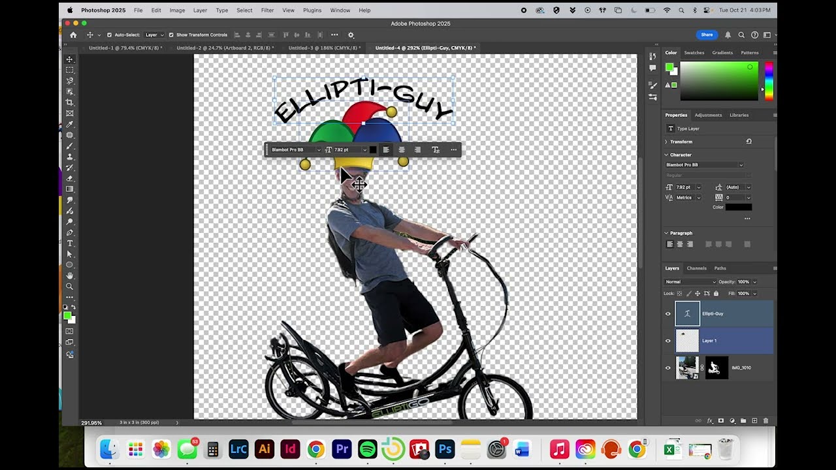The height and width of the screenshot is (470, 836).
Task: Select the Crop tool
Action: (69, 102)
